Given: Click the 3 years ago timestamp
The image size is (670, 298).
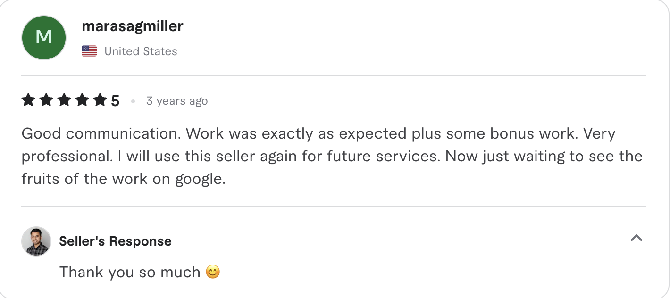Looking at the screenshot, I should [176, 100].
